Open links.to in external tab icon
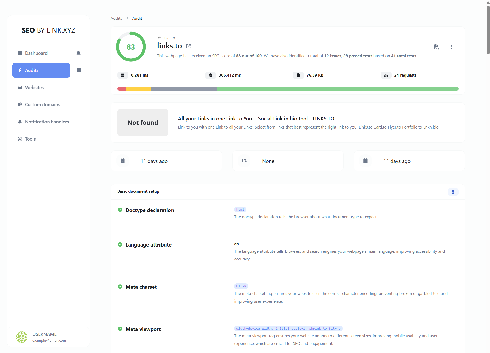This screenshot has height=353, width=490. (188, 46)
